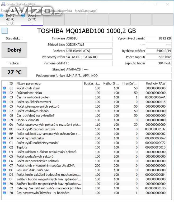Click the Hraniční column header
174x202 pixels.
129,83
